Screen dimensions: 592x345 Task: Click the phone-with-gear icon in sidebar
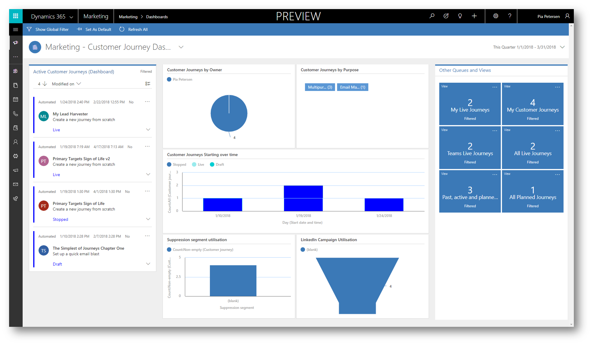16,199
